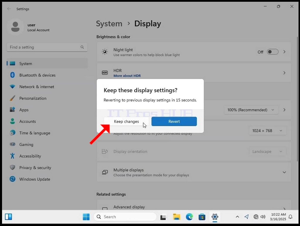The width and height of the screenshot is (300, 226).
Task: Click the taskbar Search box
Action: pyautogui.click(x=125, y=217)
